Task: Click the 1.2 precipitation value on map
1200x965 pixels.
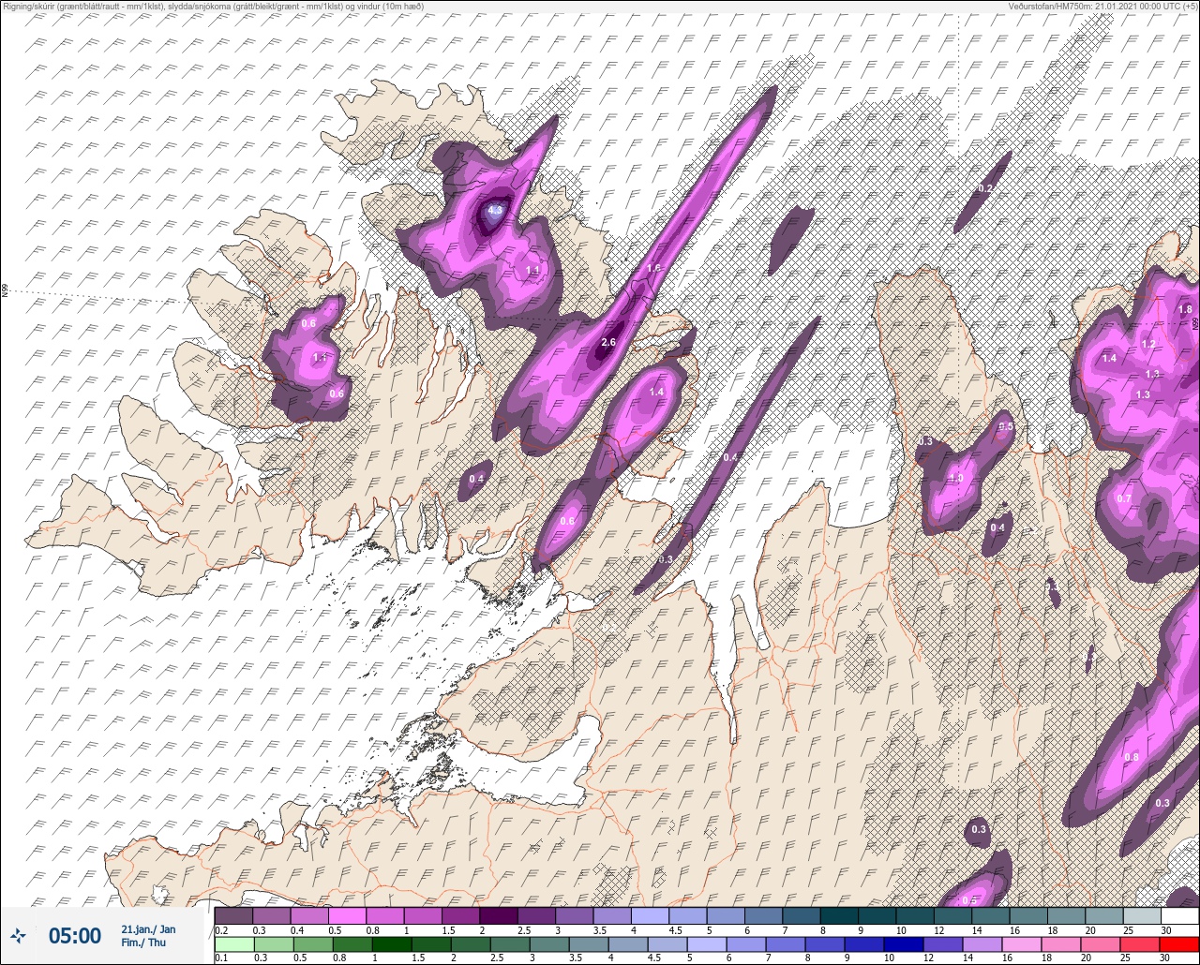Action: click(x=1148, y=344)
